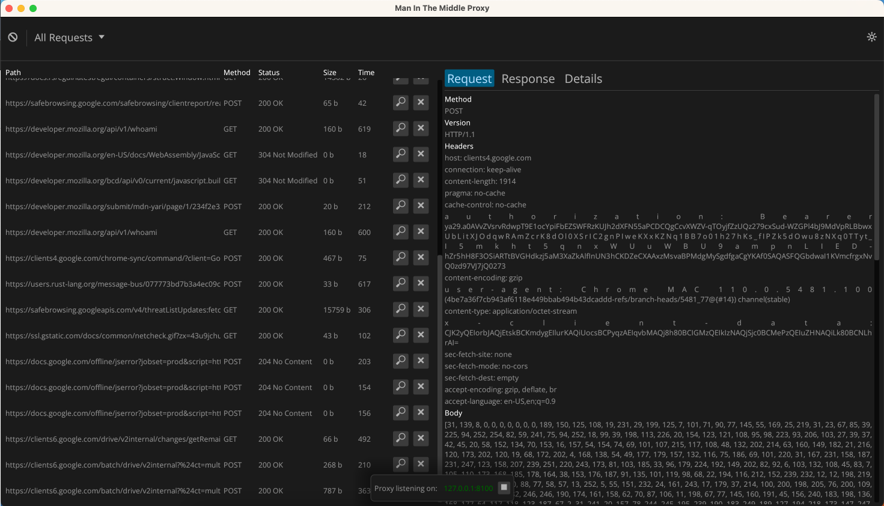
Task: Click the 'accept-language: en-US,en;q=0.9' header
Action: point(500,401)
